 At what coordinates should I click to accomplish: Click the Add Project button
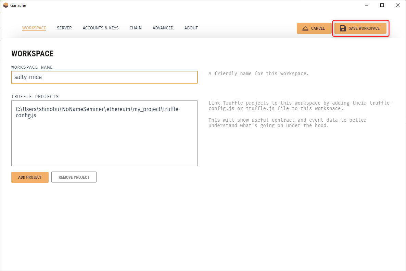pyautogui.click(x=30, y=177)
